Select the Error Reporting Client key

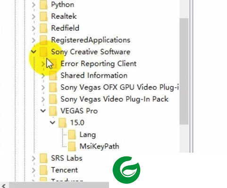point(99,64)
